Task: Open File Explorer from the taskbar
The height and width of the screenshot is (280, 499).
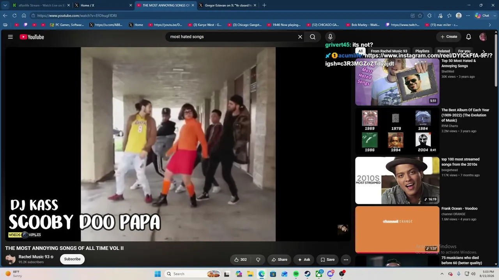Action: [250, 274]
